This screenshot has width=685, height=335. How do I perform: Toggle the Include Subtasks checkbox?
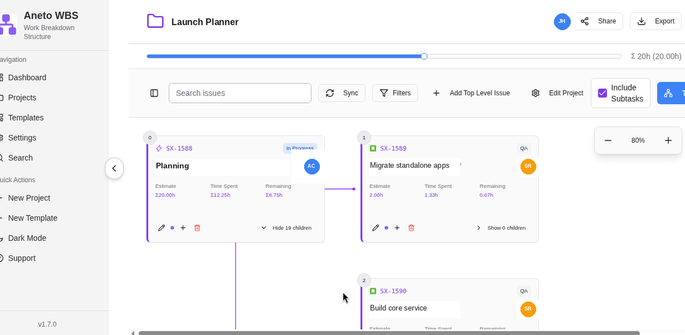602,93
